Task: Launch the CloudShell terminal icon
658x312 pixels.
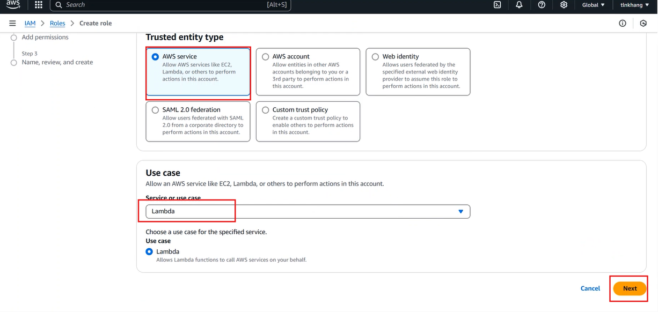Action: click(x=497, y=5)
